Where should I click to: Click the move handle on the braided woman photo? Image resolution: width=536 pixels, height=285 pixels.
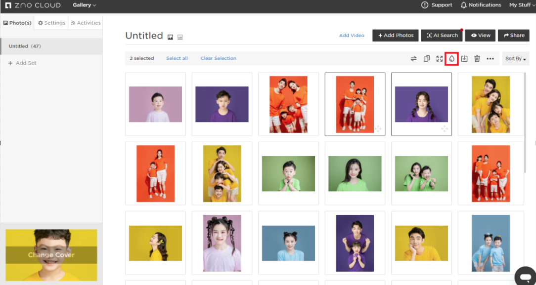click(445, 129)
